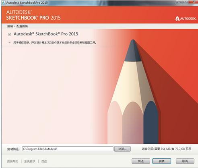Maximize the installer window
Viewport: 198px width, 168px height.
186,2
